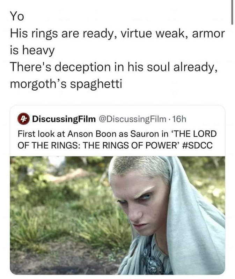Open the #SDCC hashtag
Image resolution: width=235 pixels, height=279 pixels.
(x=198, y=145)
